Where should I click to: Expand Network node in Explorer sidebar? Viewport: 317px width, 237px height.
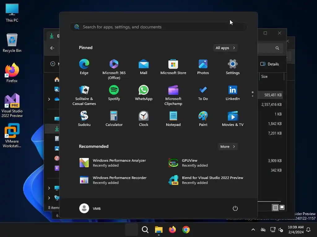click(49, 198)
